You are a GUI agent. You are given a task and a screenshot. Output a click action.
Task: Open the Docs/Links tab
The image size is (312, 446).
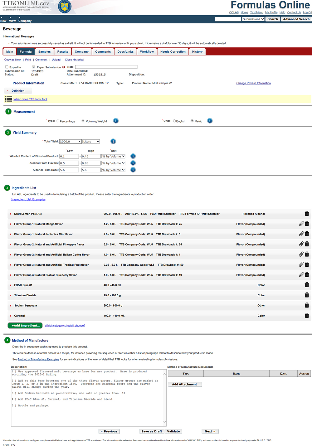pyautogui.click(x=125, y=52)
